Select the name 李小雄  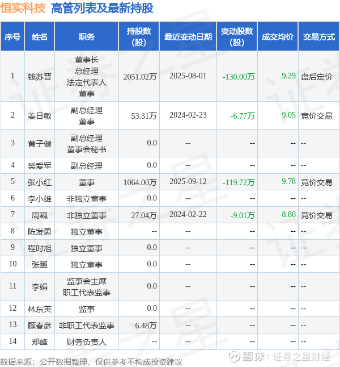40,199
